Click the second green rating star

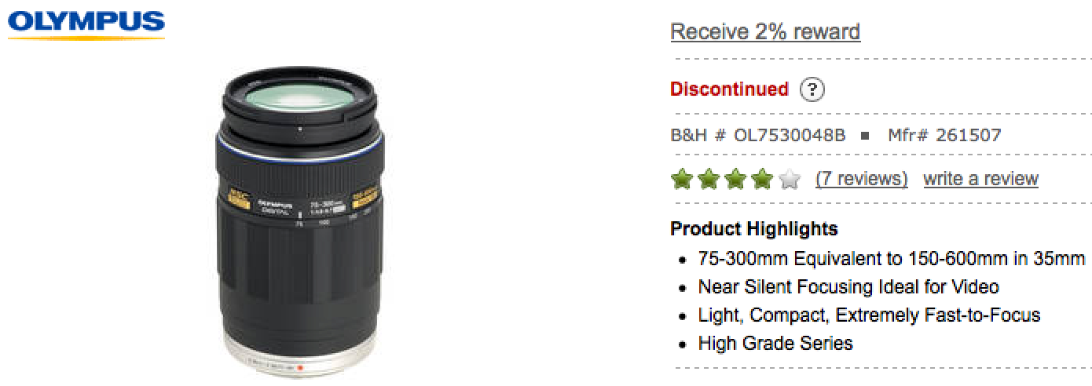click(709, 180)
